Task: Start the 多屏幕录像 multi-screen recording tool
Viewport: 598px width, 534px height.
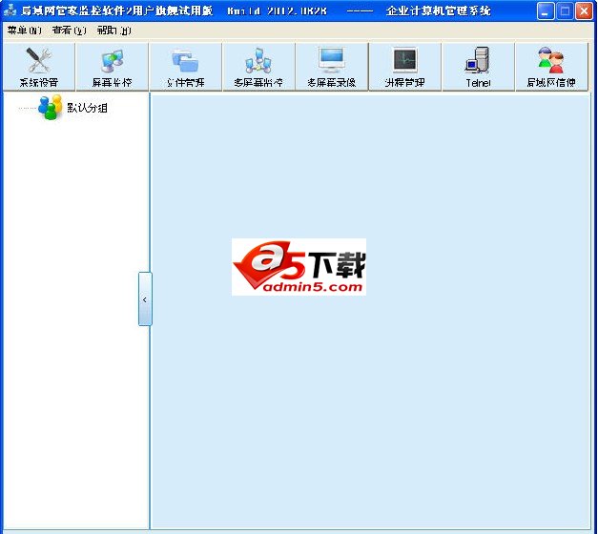Action: tap(332, 67)
